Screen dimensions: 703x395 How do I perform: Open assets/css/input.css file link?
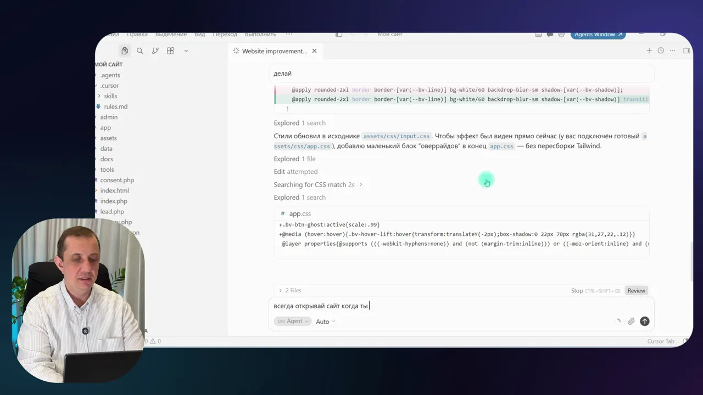(396, 136)
